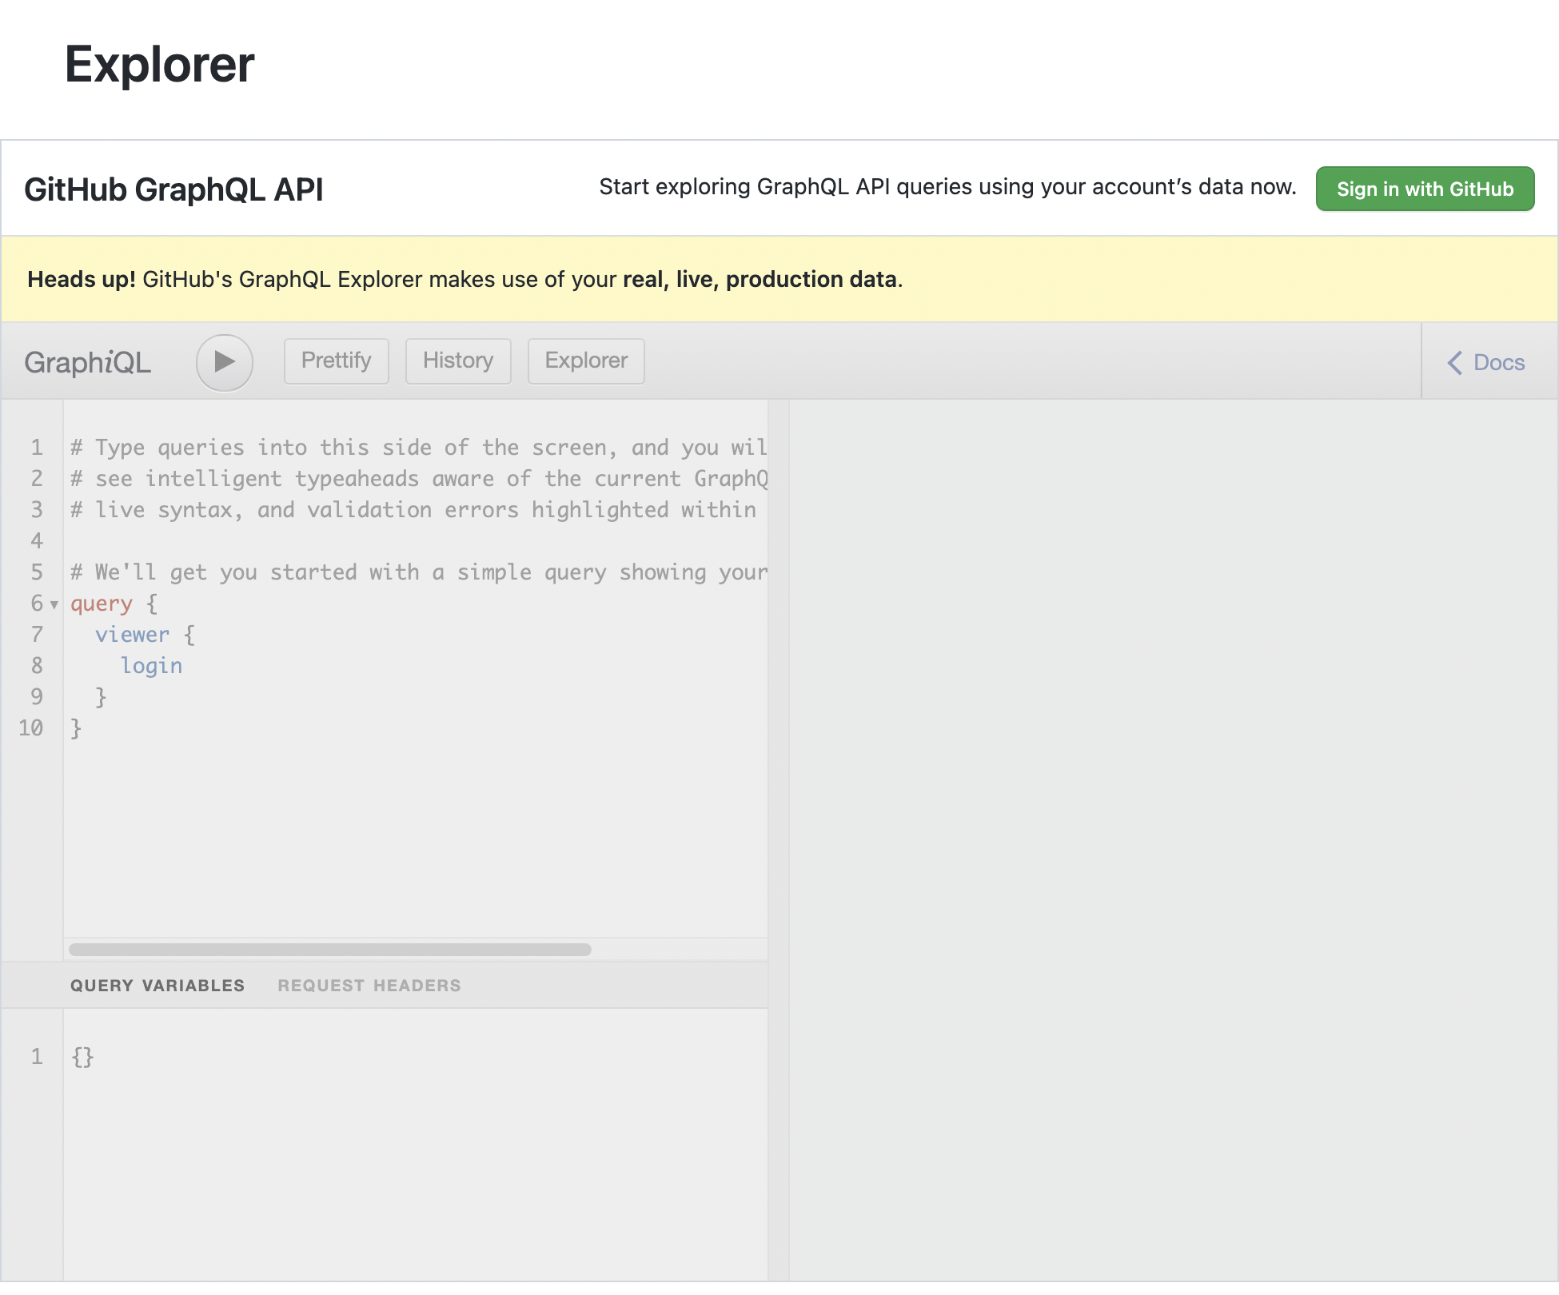Sign in with GitHub button
The image size is (1559, 1295).
click(x=1425, y=189)
